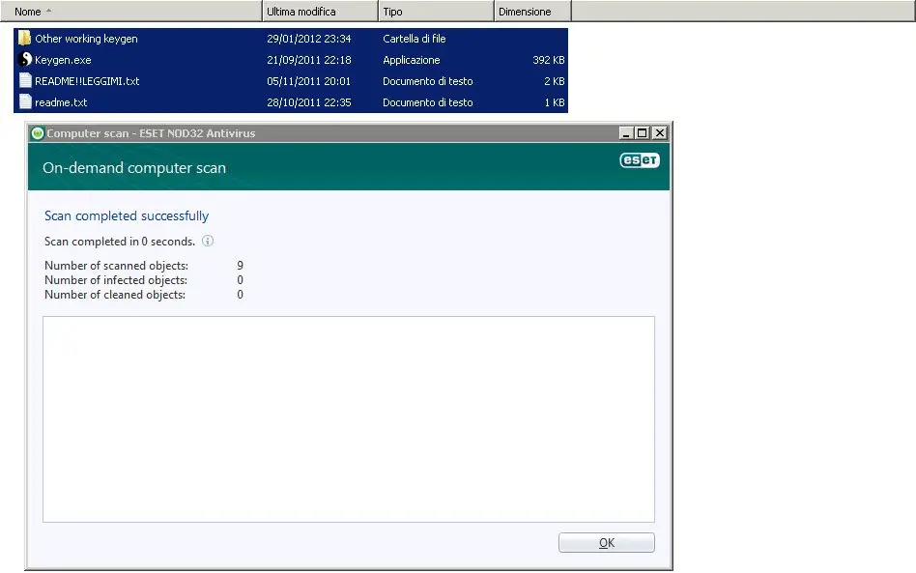The height and width of the screenshot is (573, 916).
Task: Click the ESET logo in the green header
Action: pos(640,160)
